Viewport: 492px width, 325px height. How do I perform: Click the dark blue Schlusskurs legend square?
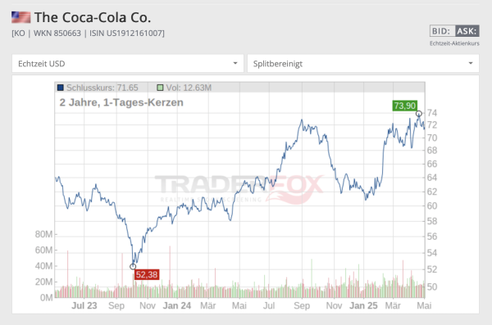pos(61,88)
